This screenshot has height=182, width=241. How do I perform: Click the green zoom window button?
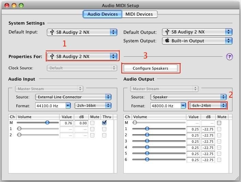[x=21, y=5]
